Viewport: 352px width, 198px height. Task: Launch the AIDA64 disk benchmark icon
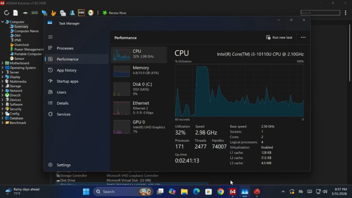tap(25, 13)
